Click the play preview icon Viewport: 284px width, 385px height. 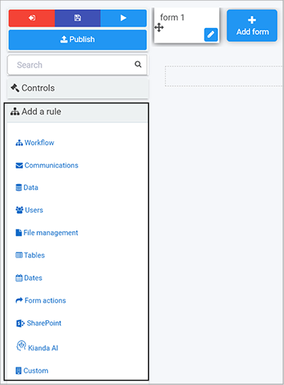[x=124, y=18]
